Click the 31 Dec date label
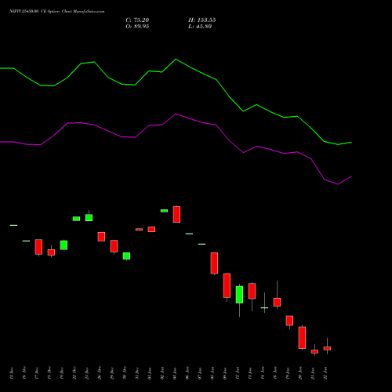Viewport: 392px width, 392px height. tap(137, 373)
